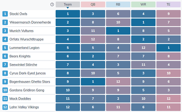The height and width of the screenshot is (112, 182).
Task: Open the Orfats Wurschtltruppe team link
Action: pos(26,39)
